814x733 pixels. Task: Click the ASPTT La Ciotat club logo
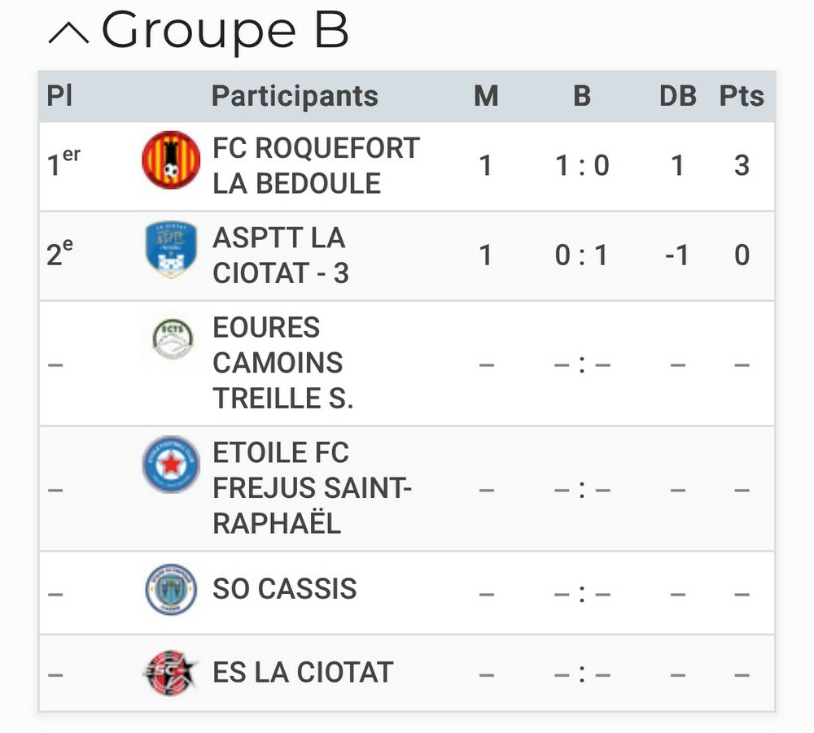pos(171,250)
